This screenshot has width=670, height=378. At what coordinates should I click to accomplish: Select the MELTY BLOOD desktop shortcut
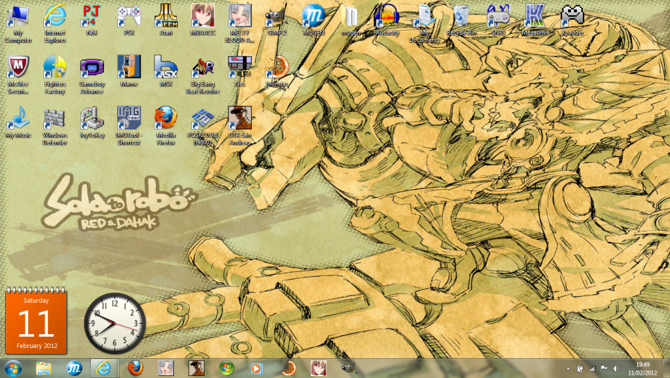tap(239, 24)
